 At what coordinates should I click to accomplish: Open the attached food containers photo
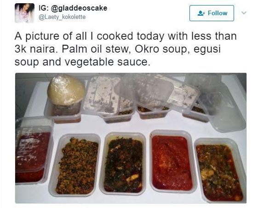(x=131, y=138)
